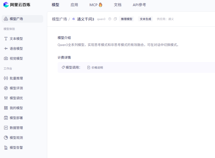Open 数据管理 from the sidebar
The height and width of the screenshot is (158, 215).
click(x=16, y=128)
